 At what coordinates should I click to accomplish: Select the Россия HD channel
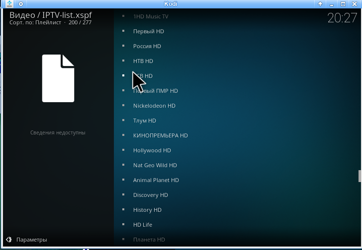(147, 46)
